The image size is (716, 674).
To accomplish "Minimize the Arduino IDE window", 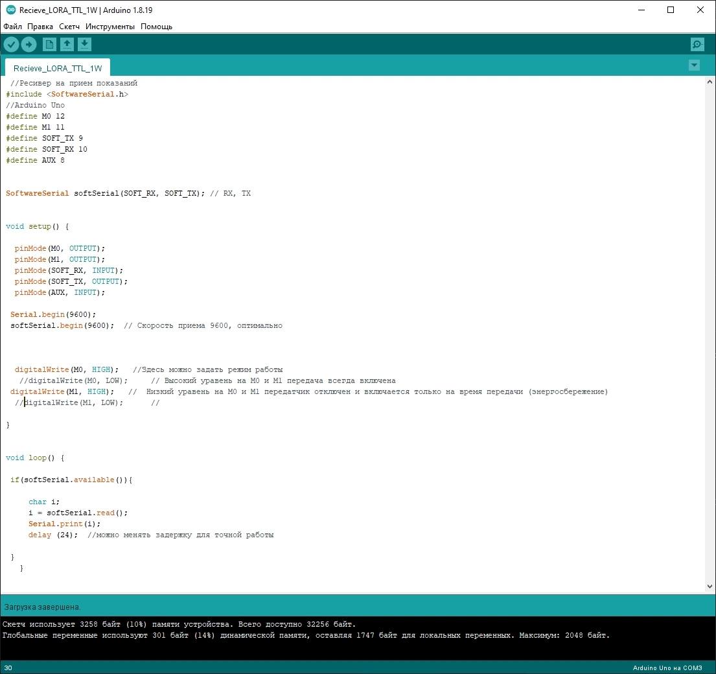I will pos(641,10).
